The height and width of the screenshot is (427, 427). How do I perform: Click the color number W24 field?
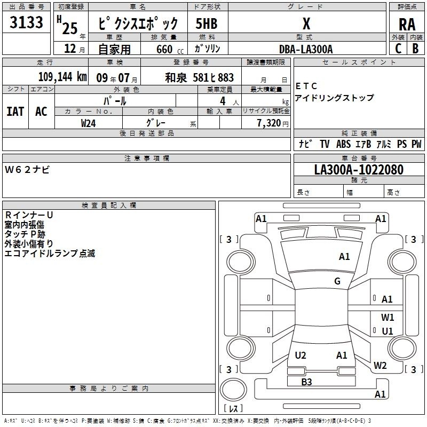pyautogui.click(x=89, y=123)
